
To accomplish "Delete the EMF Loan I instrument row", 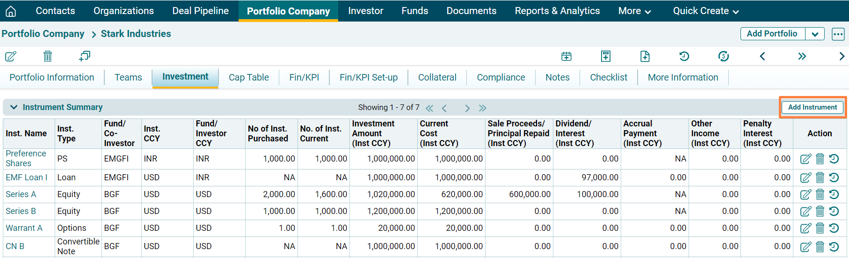I will (820, 178).
